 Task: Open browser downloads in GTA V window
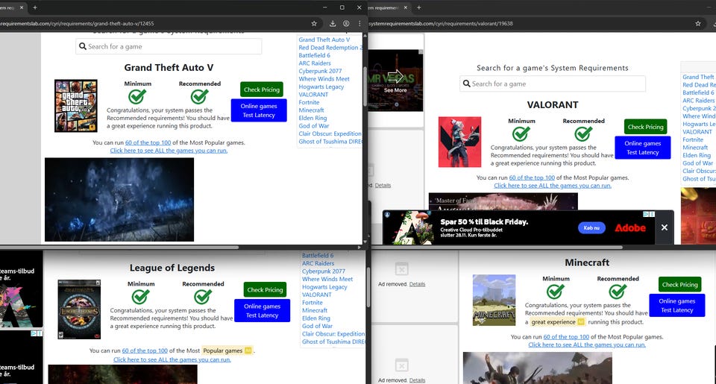click(x=333, y=23)
